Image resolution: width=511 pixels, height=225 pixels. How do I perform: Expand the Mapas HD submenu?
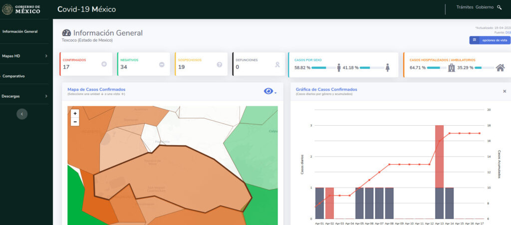tap(46, 56)
